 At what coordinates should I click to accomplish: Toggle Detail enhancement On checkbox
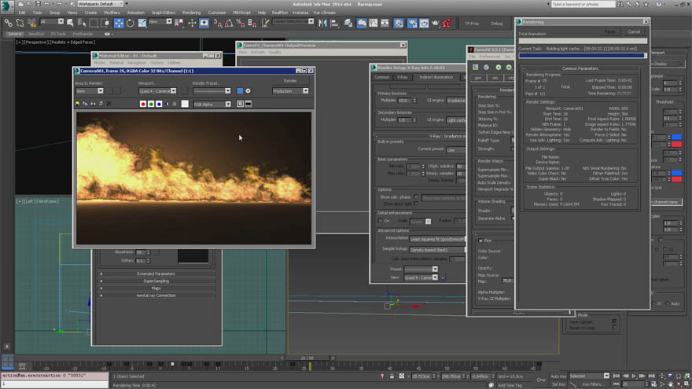381,221
